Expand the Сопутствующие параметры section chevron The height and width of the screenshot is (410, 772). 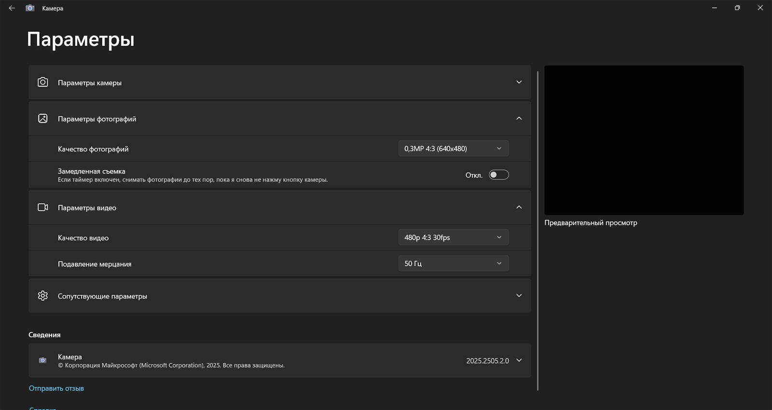pyautogui.click(x=519, y=296)
